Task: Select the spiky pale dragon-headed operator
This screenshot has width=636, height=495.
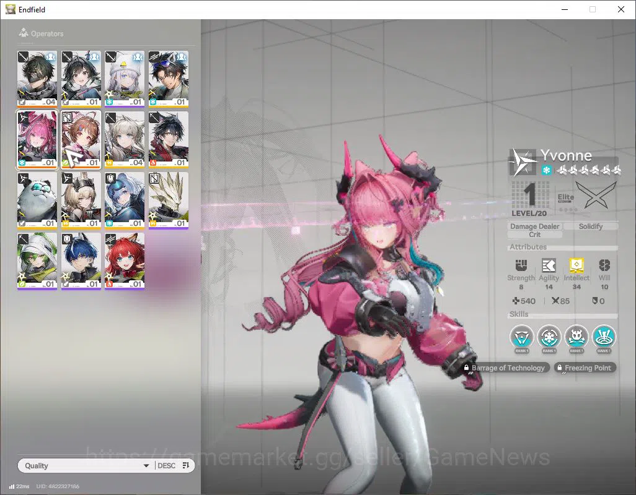Action: 169,200
